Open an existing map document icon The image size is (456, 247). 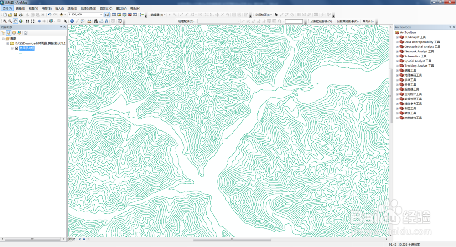pos(10,15)
